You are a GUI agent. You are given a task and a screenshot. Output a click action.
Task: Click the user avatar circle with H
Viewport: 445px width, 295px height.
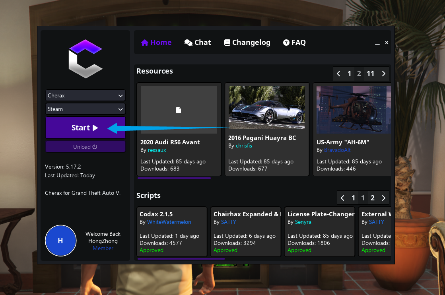[x=60, y=241]
